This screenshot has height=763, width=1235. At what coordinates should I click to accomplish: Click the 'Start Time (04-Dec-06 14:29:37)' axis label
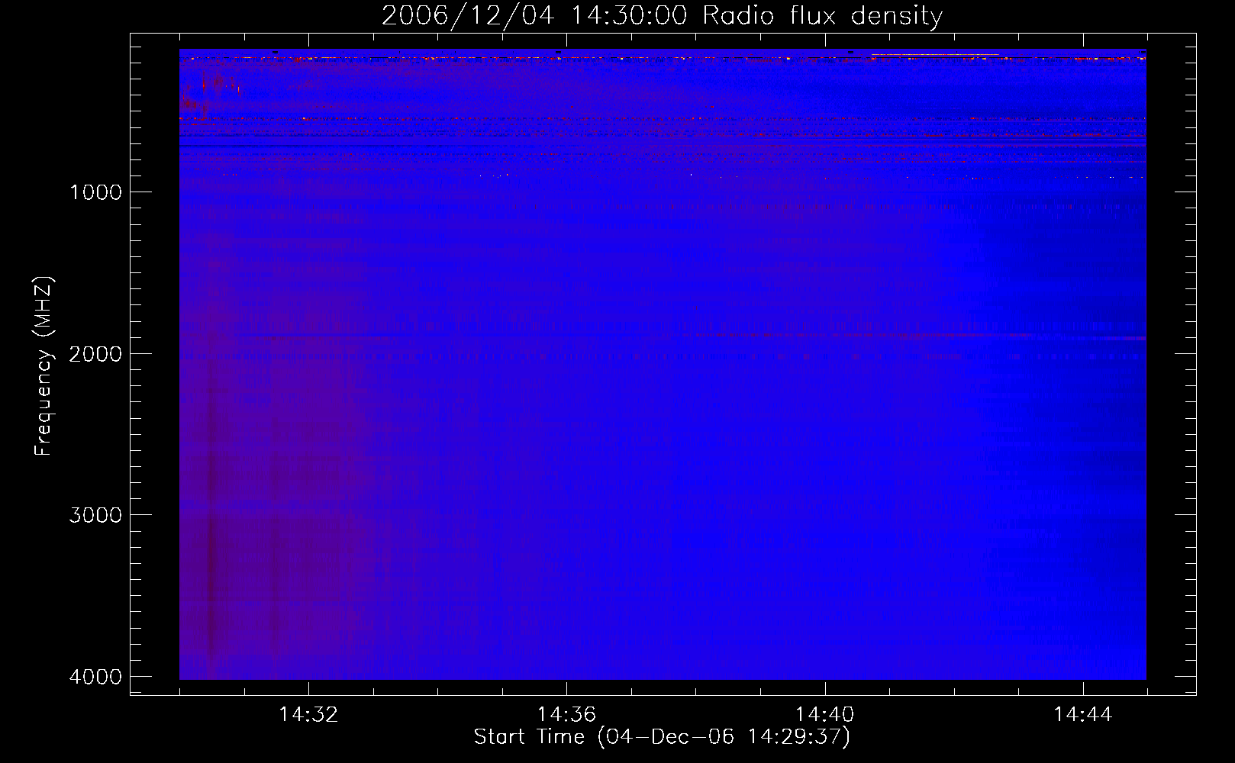[x=662, y=737]
